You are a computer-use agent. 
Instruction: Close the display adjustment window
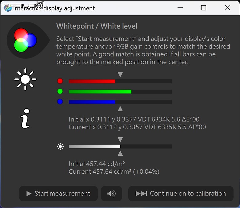(228, 8)
